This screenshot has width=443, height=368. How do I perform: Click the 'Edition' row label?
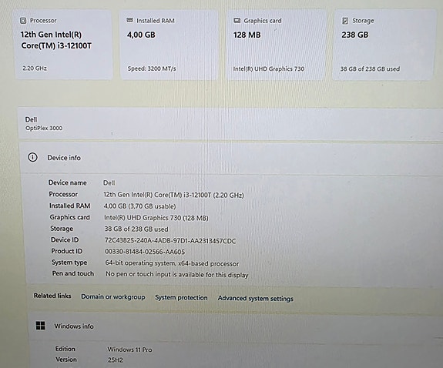point(65,349)
